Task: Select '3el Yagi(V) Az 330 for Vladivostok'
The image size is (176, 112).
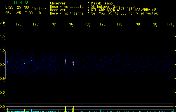Action: (125, 13)
